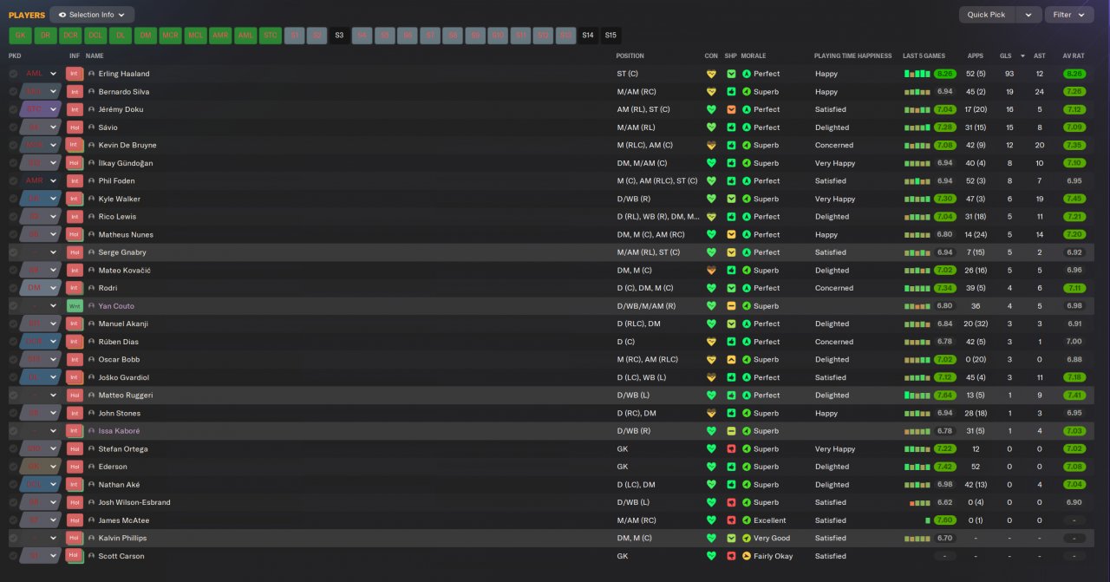Click Jérémy Doku's orange match sharpness icon
This screenshot has width=1110, height=582.
(x=731, y=109)
